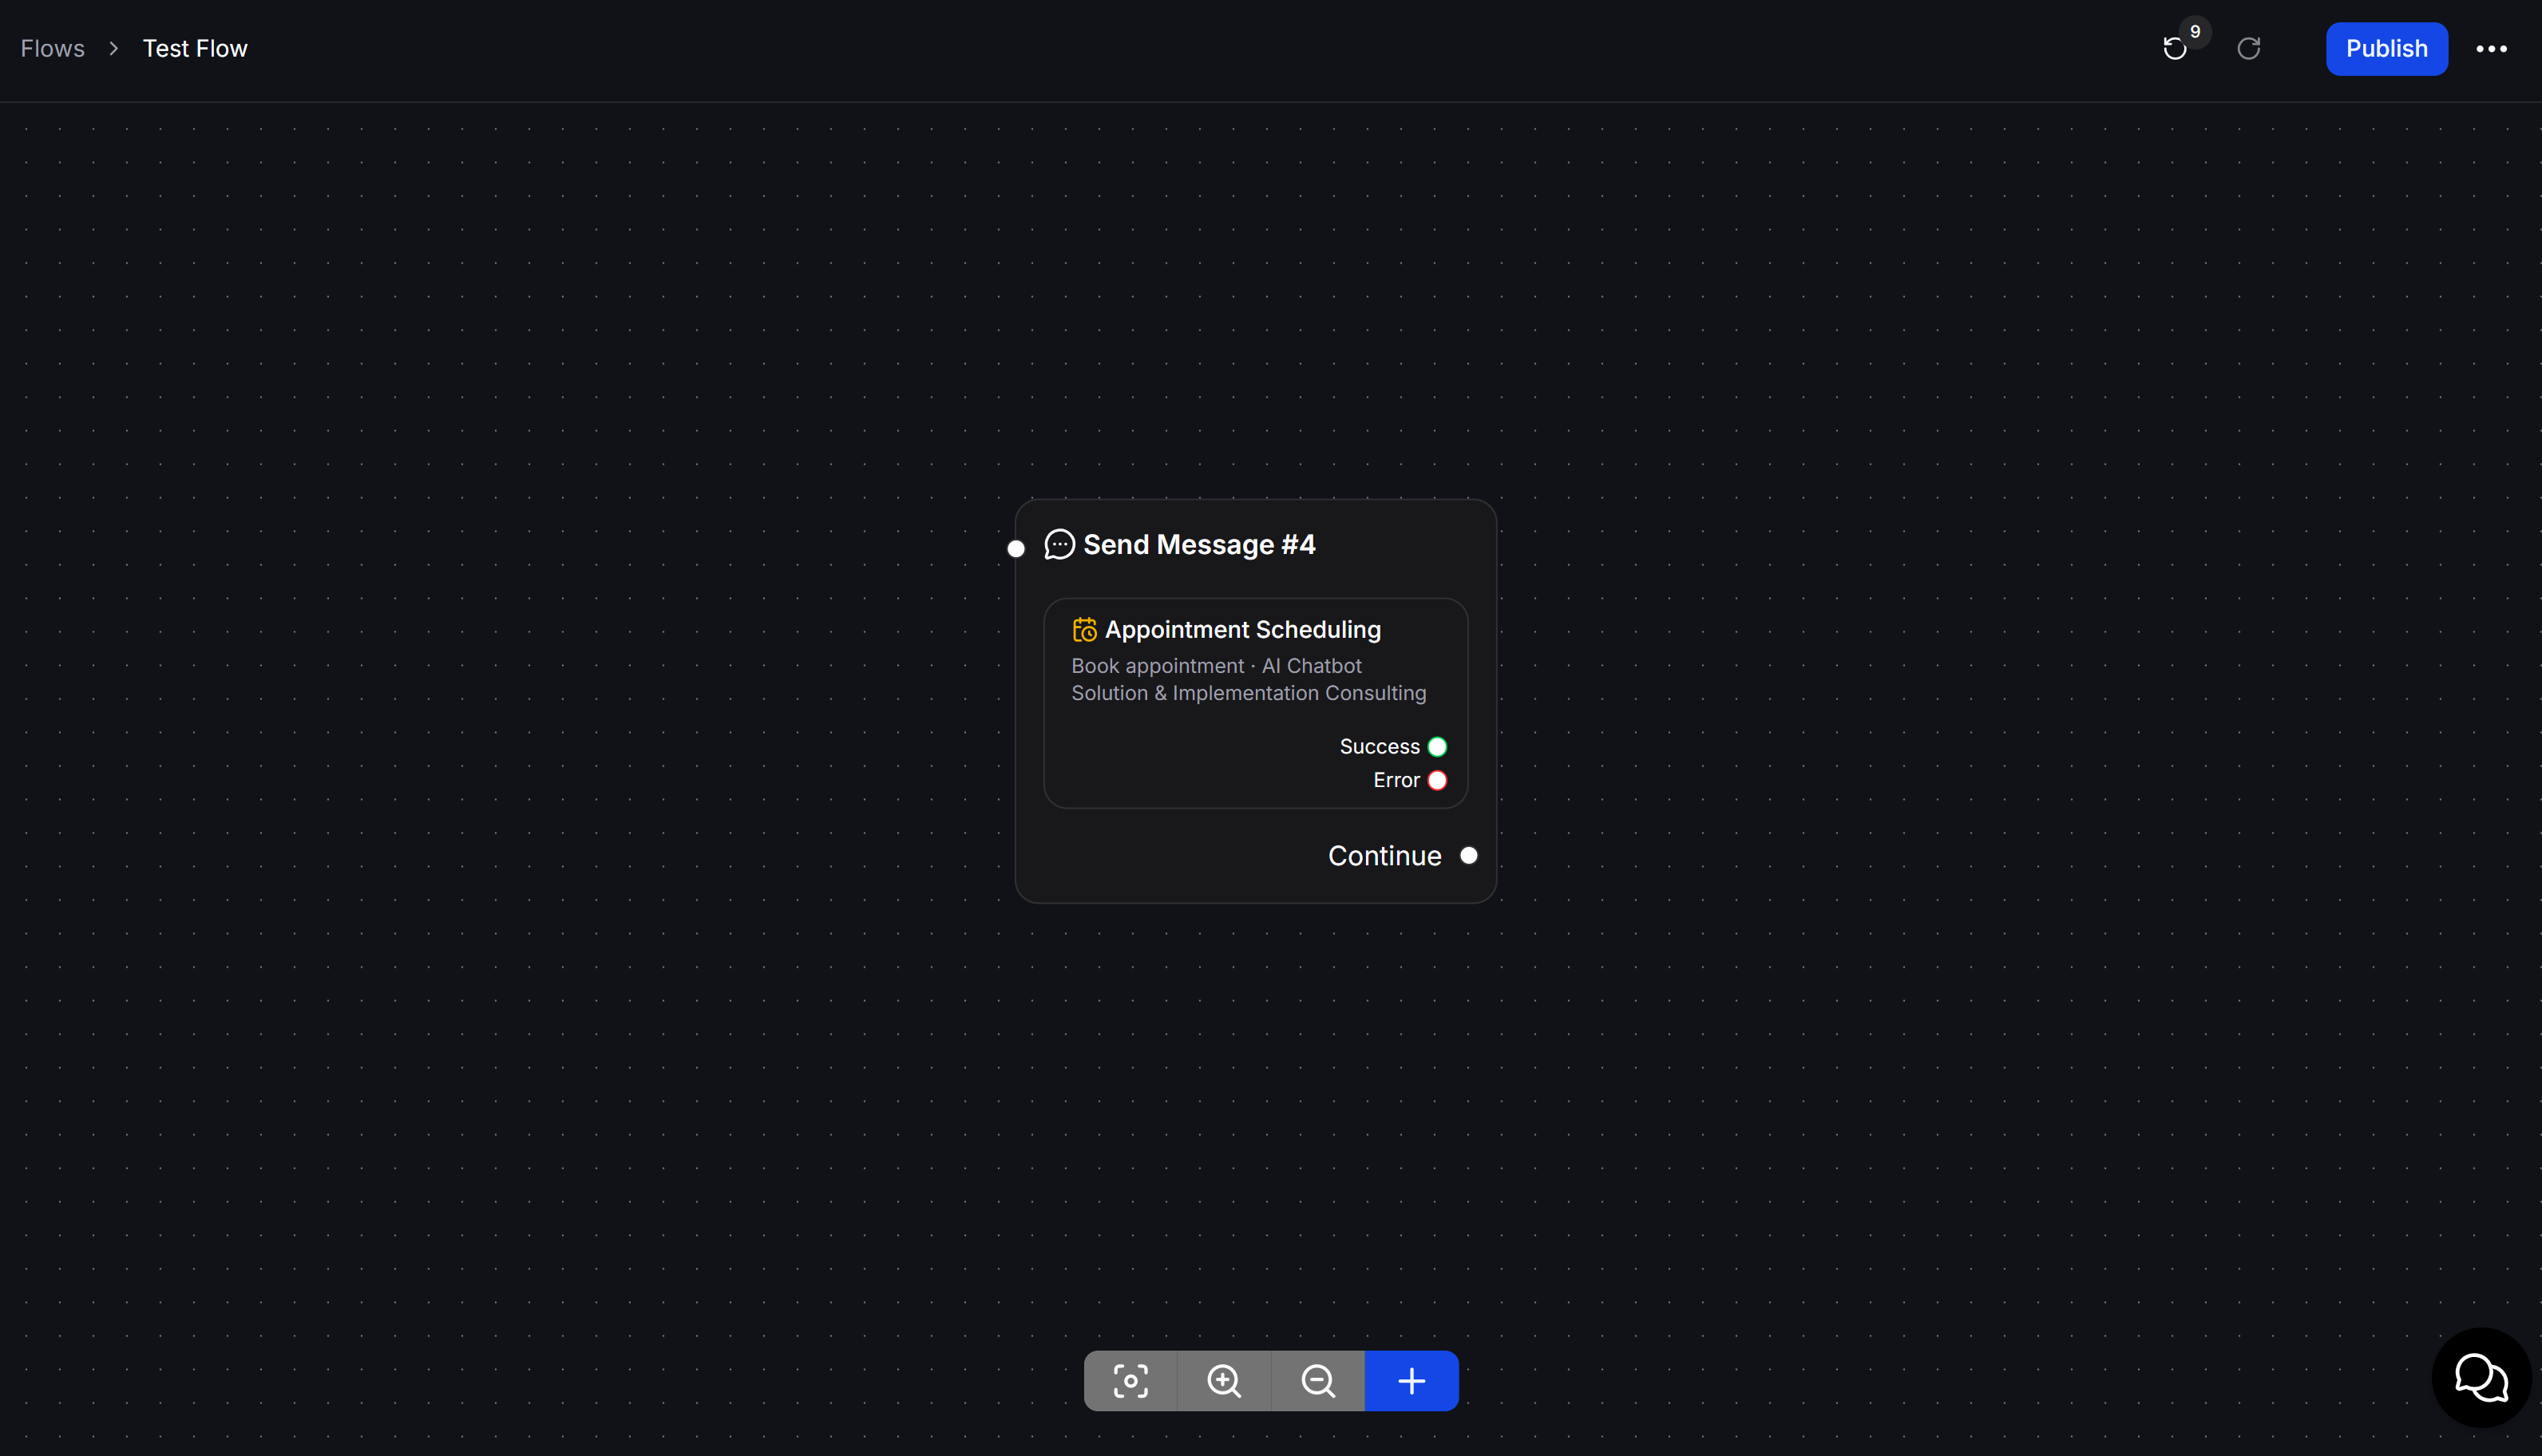Open the Appointment Scheduling card
The image size is (2542, 1456).
pos(1255,703)
